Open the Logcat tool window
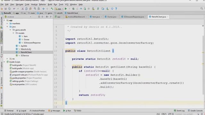 [x=21, y=111]
